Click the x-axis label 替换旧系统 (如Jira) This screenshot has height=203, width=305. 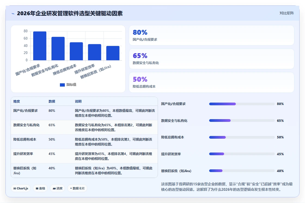pos(96,72)
